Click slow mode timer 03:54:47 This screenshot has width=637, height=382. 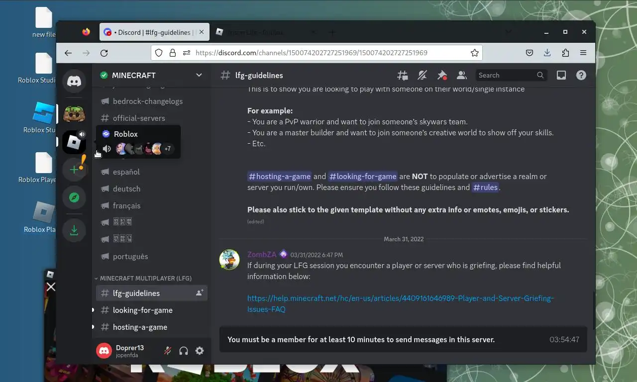564,340
